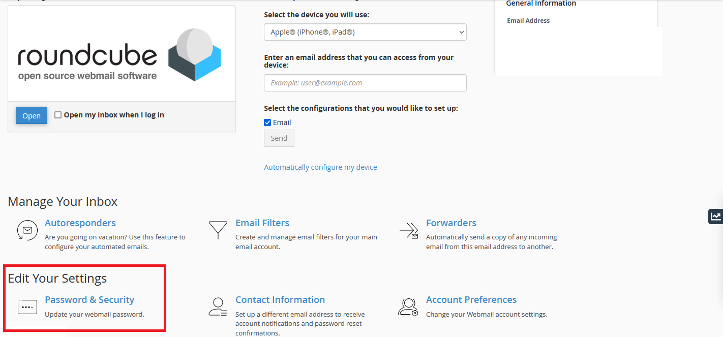Click the Password & Security password icon
The width and height of the screenshot is (723, 337).
pyautogui.click(x=27, y=307)
